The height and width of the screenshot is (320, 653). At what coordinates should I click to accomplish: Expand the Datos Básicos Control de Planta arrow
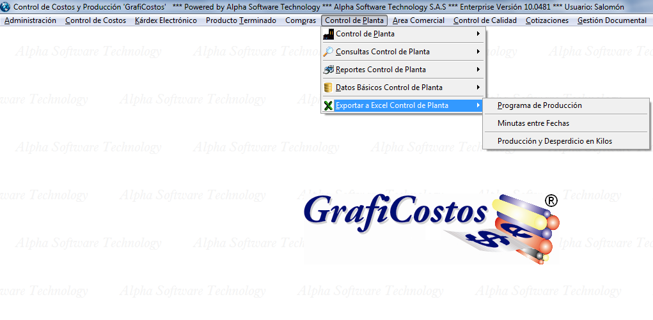coord(478,88)
